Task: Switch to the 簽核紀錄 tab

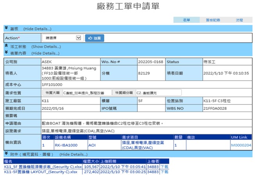Action: 213,20
